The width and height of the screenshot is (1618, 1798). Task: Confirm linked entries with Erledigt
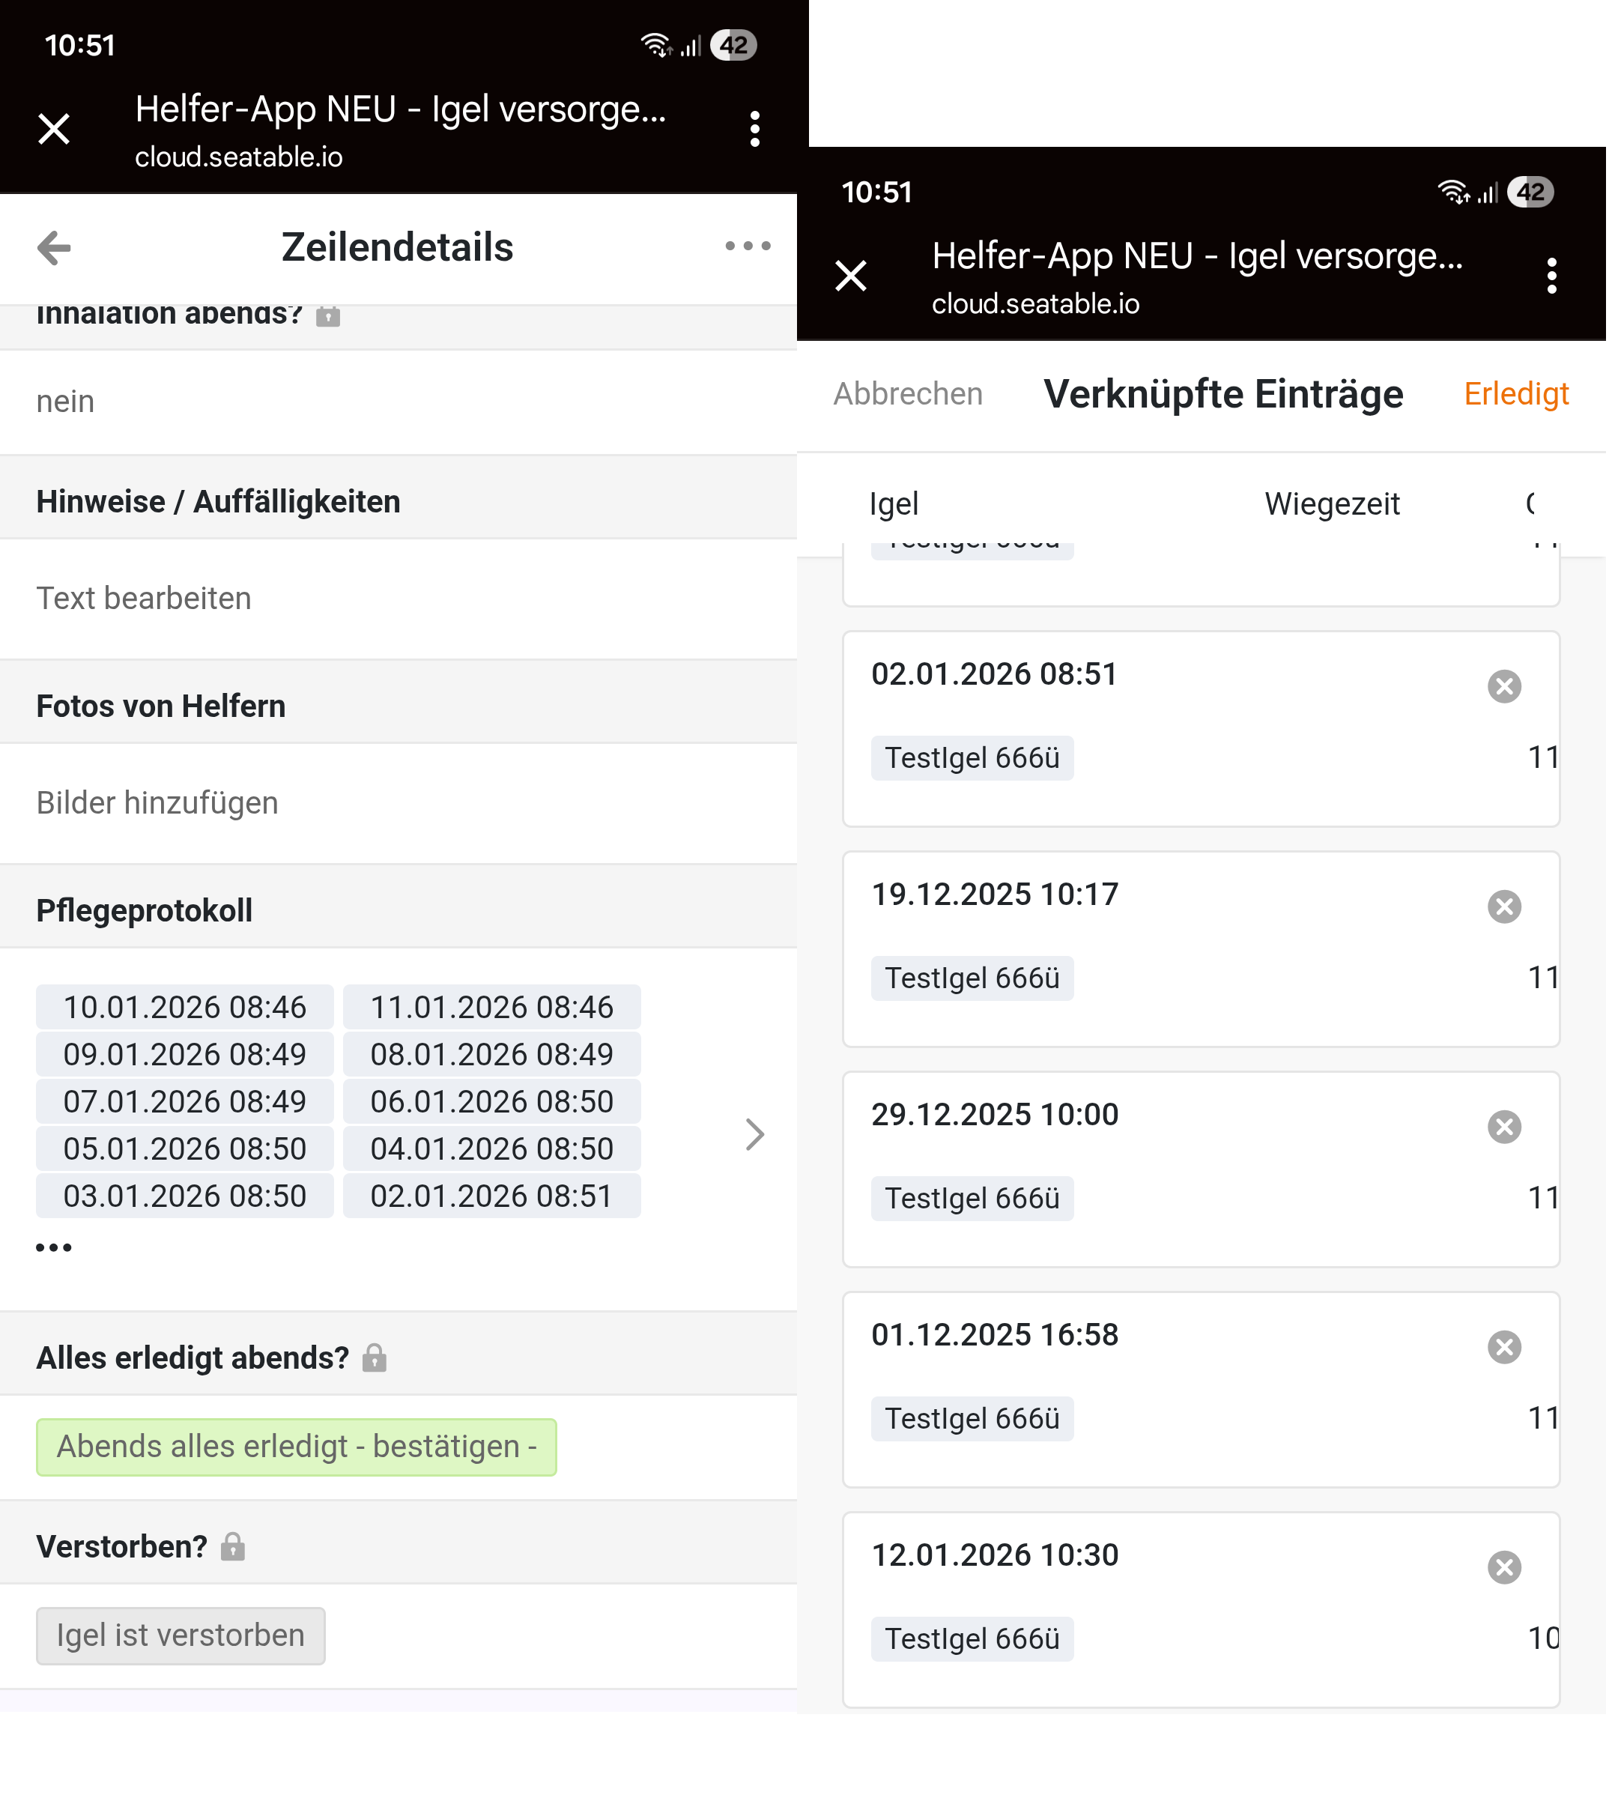click(x=1516, y=394)
